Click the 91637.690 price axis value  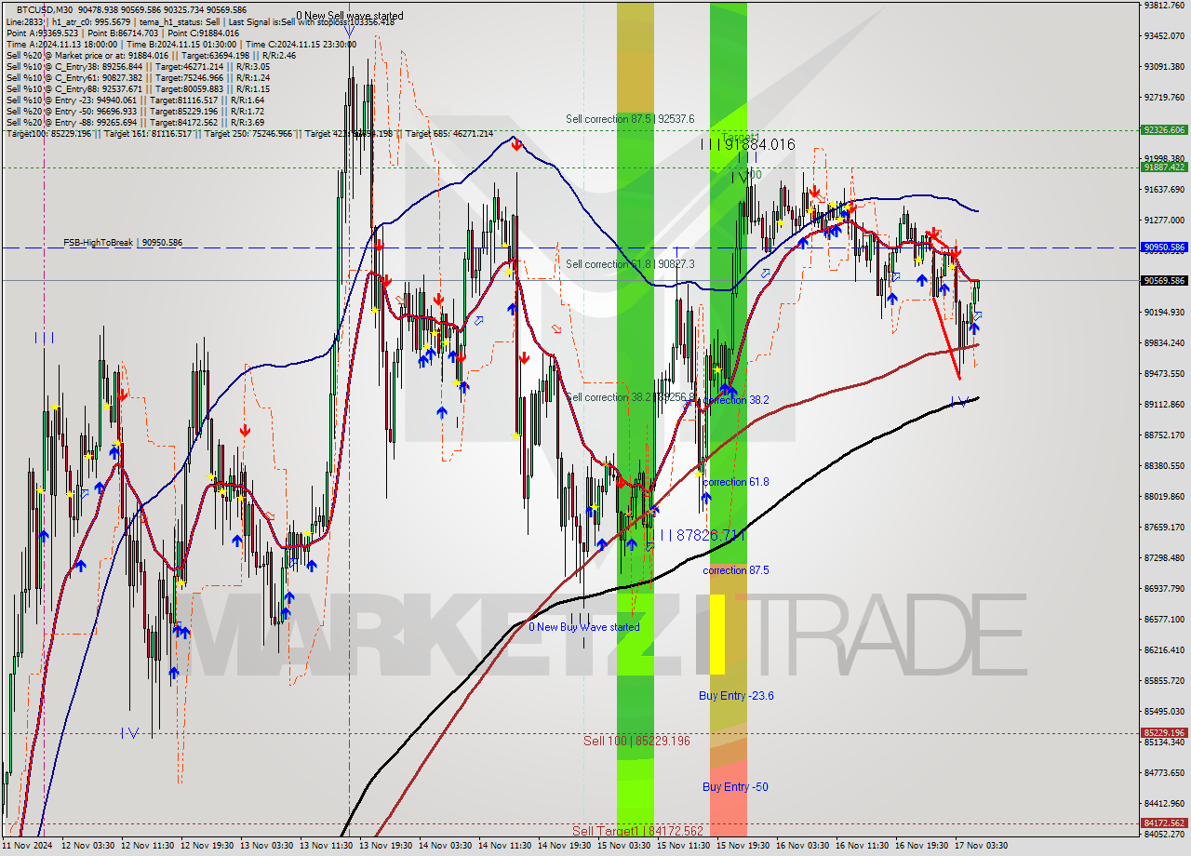point(1164,189)
